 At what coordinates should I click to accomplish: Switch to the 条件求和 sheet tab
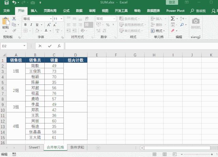coord(77,147)
